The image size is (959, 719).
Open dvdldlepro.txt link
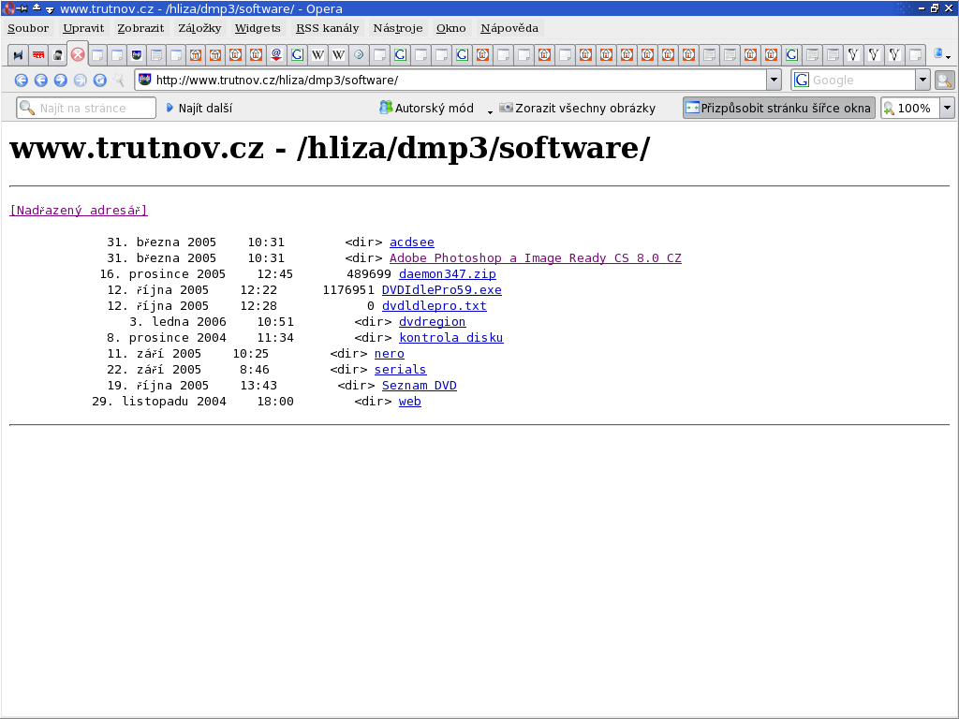[435, 306]
